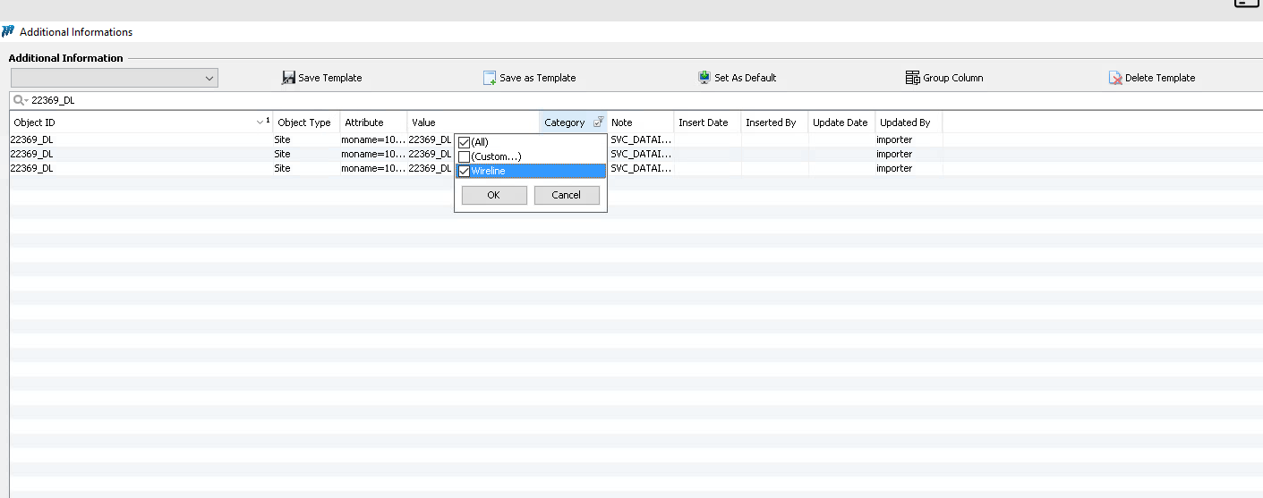Click the Delete Template icon

[1115, 78]
